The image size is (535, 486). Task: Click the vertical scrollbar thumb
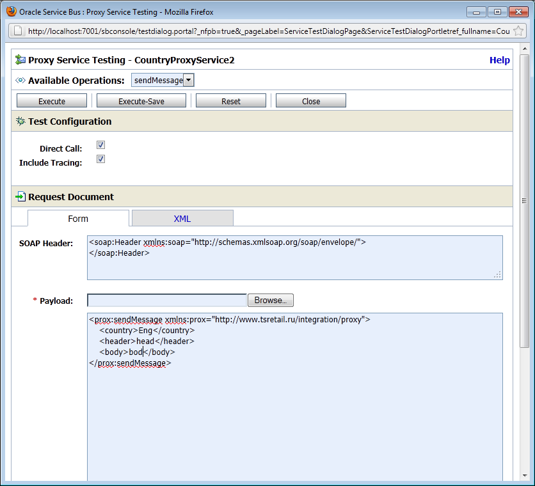coord(524,201)
